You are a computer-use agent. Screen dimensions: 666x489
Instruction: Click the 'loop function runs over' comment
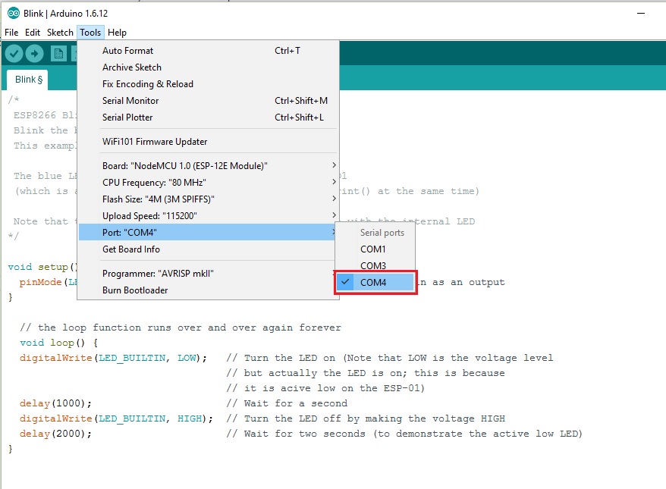(180, 328)
